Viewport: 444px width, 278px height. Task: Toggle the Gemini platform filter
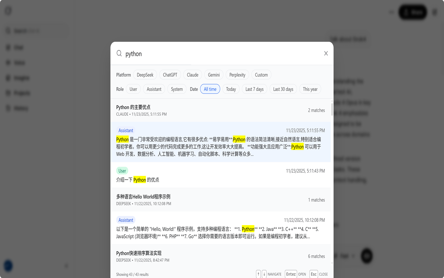[x=214, y=75]
